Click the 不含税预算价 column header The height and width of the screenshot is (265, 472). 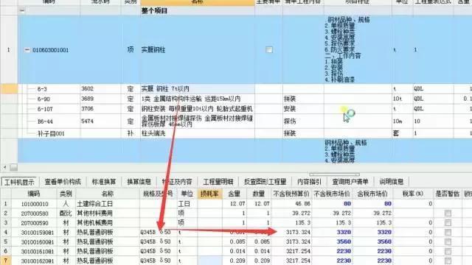291,194
